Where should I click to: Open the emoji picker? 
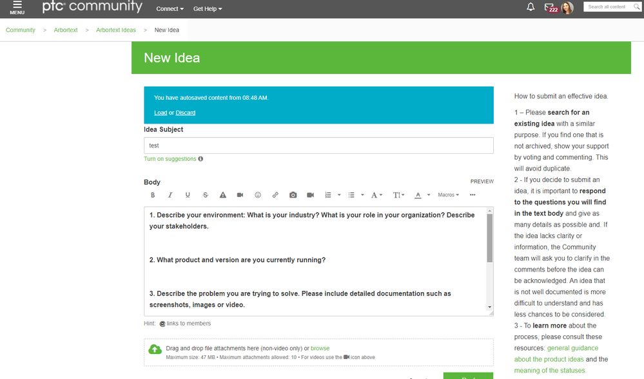tap(258, 195)
